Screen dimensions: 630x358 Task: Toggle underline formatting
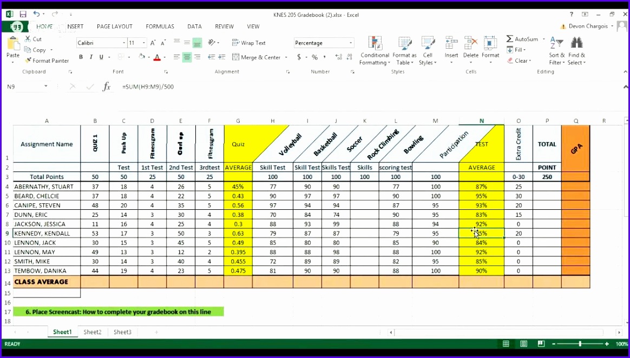pyautogui.click(x=101, y=57)
